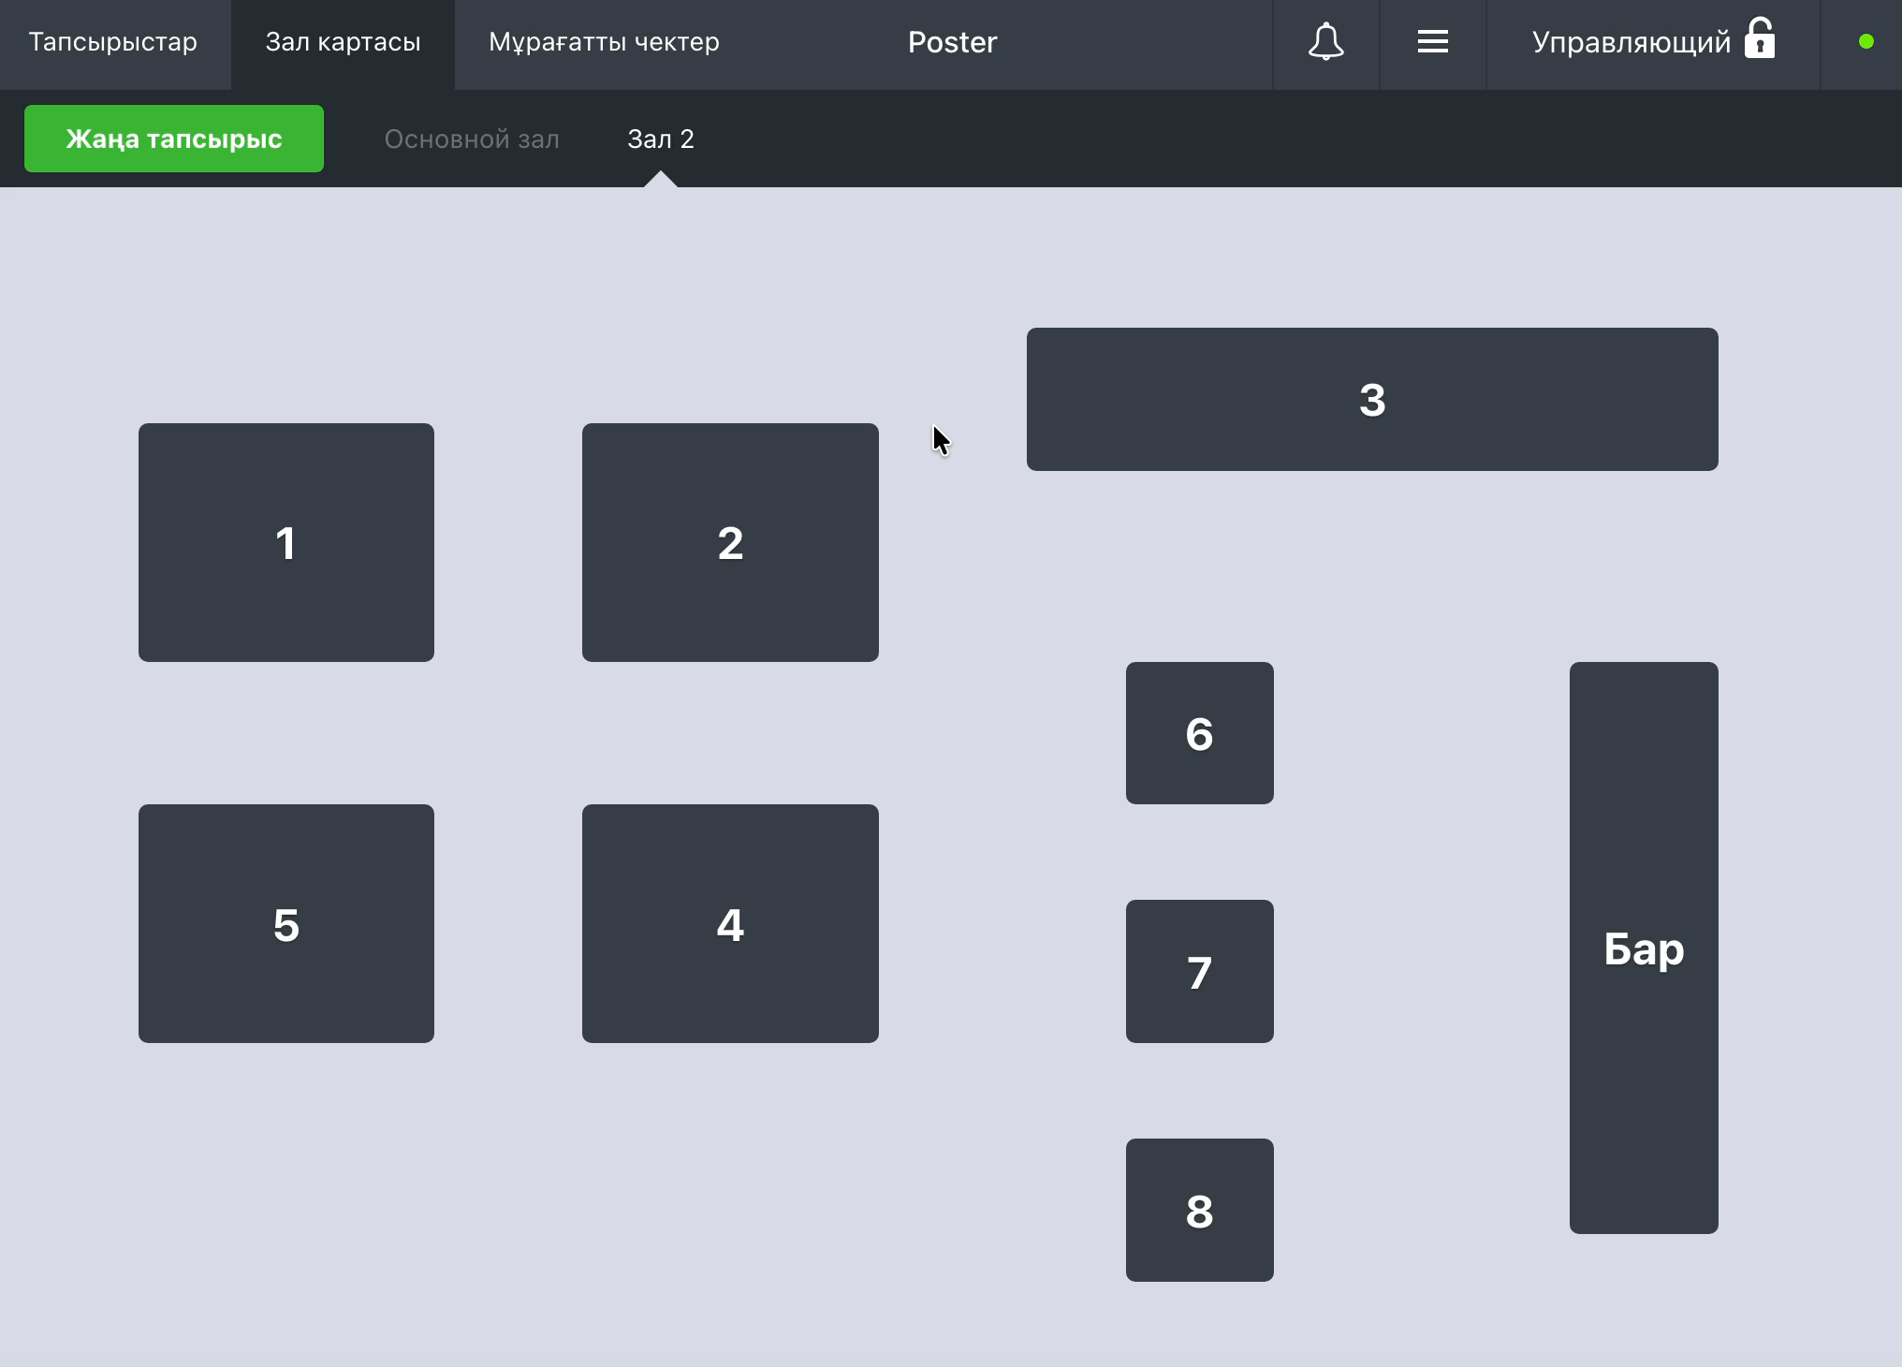Screen dimensions: 1902x1367
Task: Select the Зал 2 hall tab
Action: pyautogui.click(x=661, y=140)
